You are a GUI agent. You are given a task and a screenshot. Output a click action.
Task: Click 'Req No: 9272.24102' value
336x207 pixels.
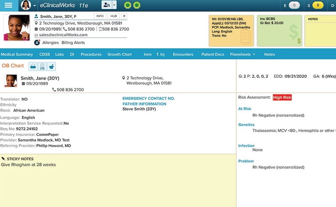point(27,129)
